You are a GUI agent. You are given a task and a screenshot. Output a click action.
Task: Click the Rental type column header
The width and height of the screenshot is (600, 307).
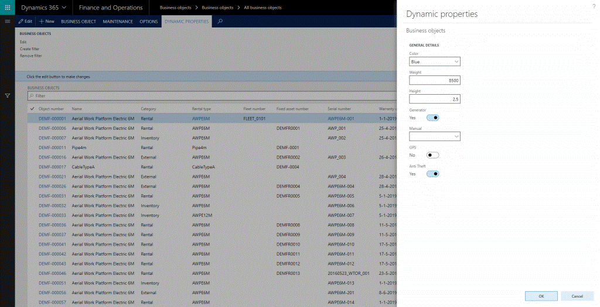click(x=202, y=109)
